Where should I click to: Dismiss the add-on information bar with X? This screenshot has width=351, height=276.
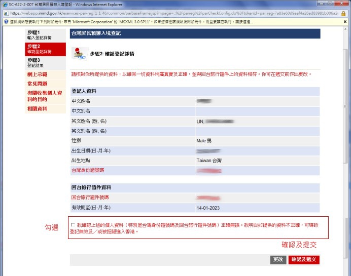(345, 22)
